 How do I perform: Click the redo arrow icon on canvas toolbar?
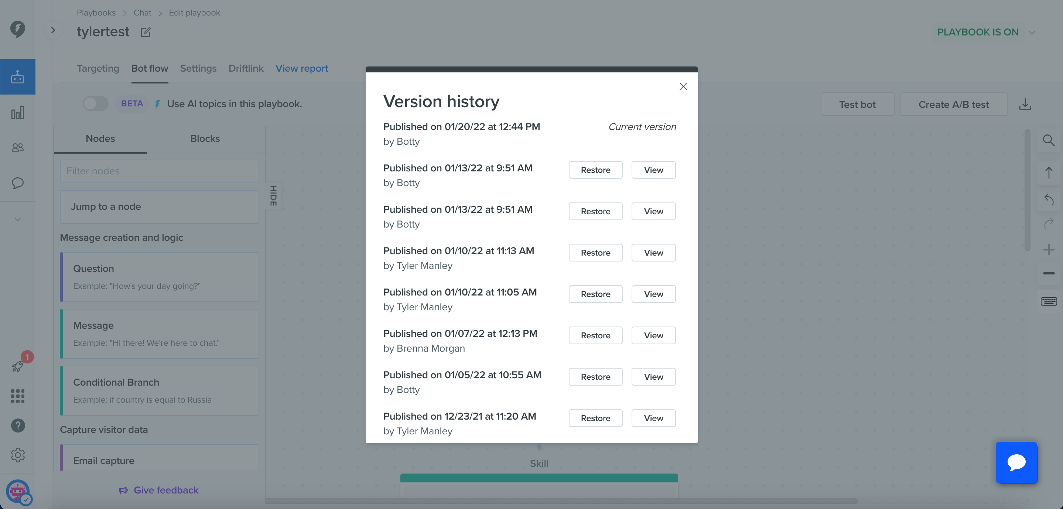coord(1049,223)
